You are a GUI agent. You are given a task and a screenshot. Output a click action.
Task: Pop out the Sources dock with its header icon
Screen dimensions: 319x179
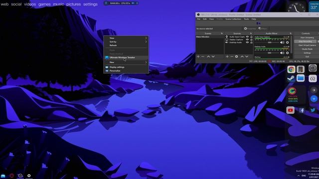tap(251, 33)
